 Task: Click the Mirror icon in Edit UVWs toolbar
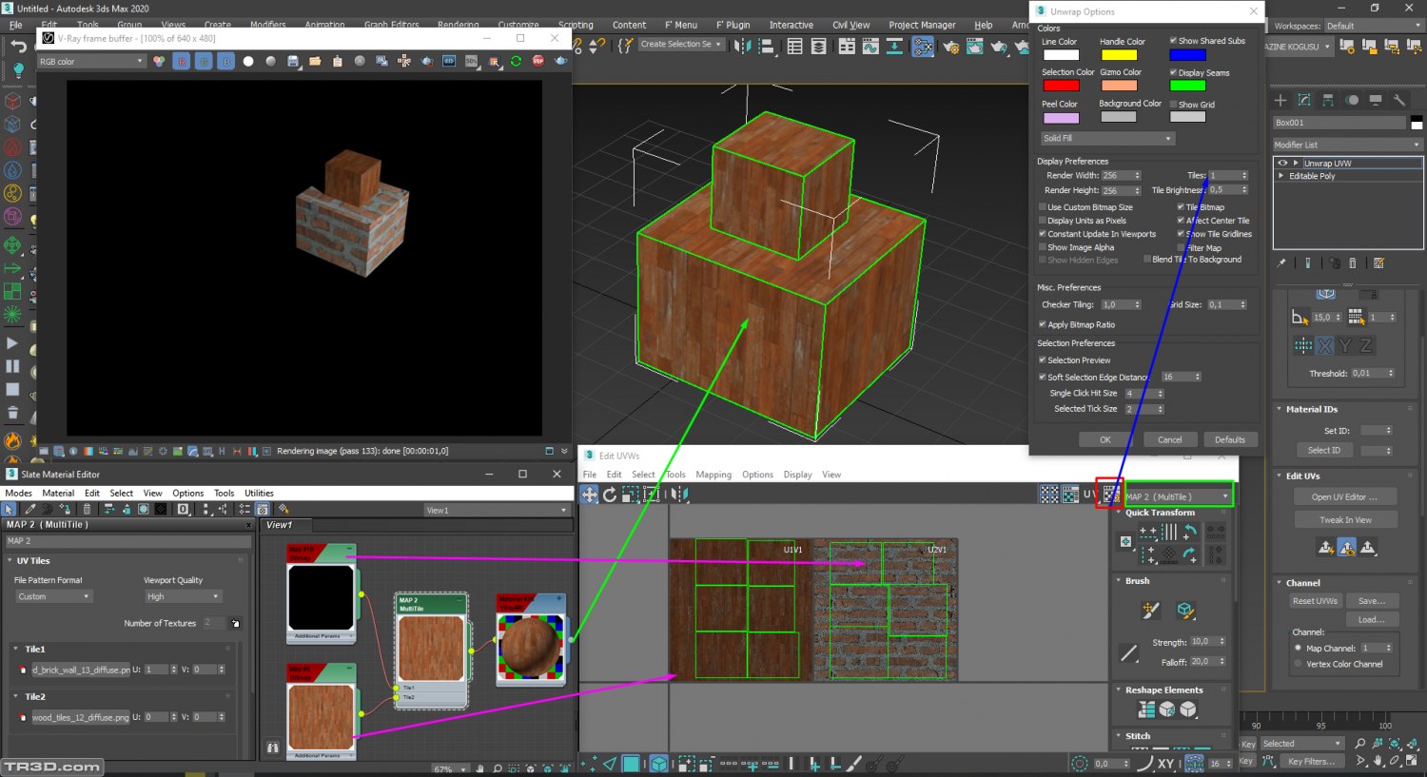tap(679, 495)
